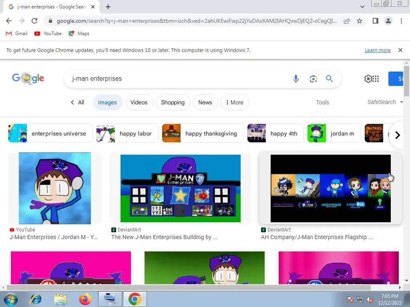Go back to the previous page
410x307 pixels.
(9, 21)
